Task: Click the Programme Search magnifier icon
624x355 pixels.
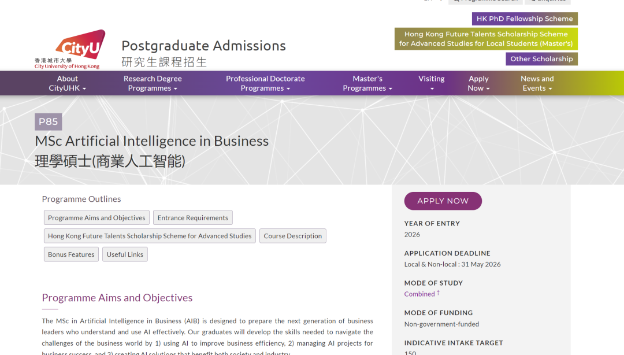Action: point(456,1)
